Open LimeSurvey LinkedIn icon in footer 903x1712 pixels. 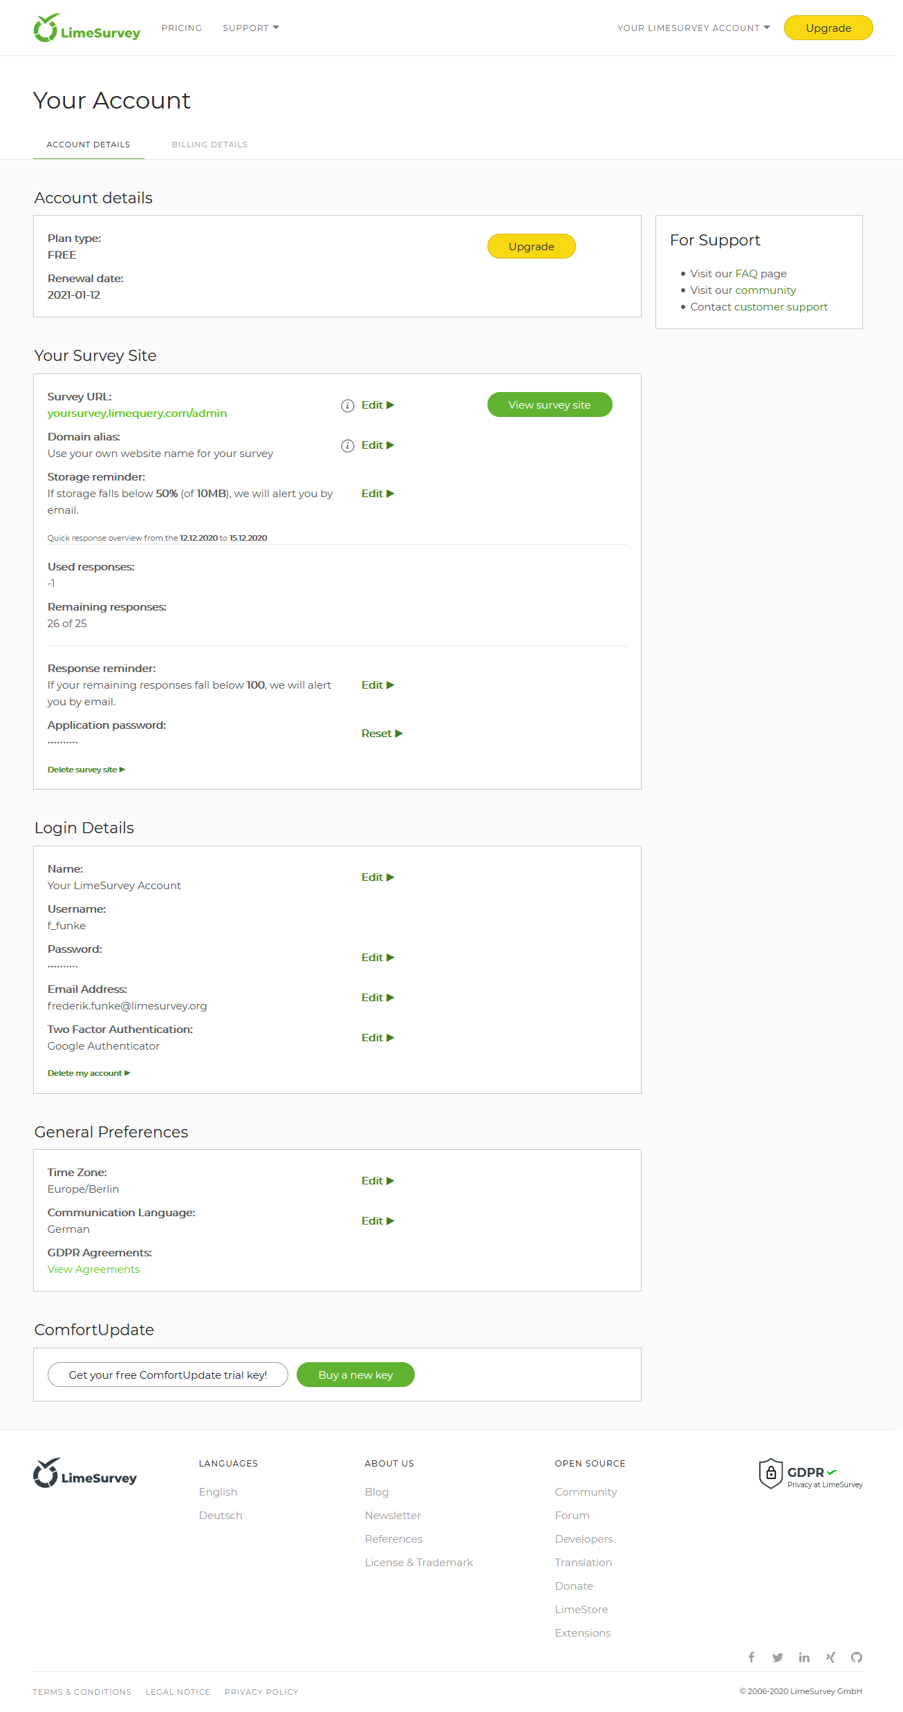pos(804,1657)
